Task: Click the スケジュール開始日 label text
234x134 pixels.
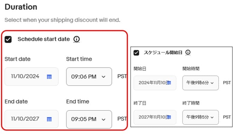Action: click(163, 53)
